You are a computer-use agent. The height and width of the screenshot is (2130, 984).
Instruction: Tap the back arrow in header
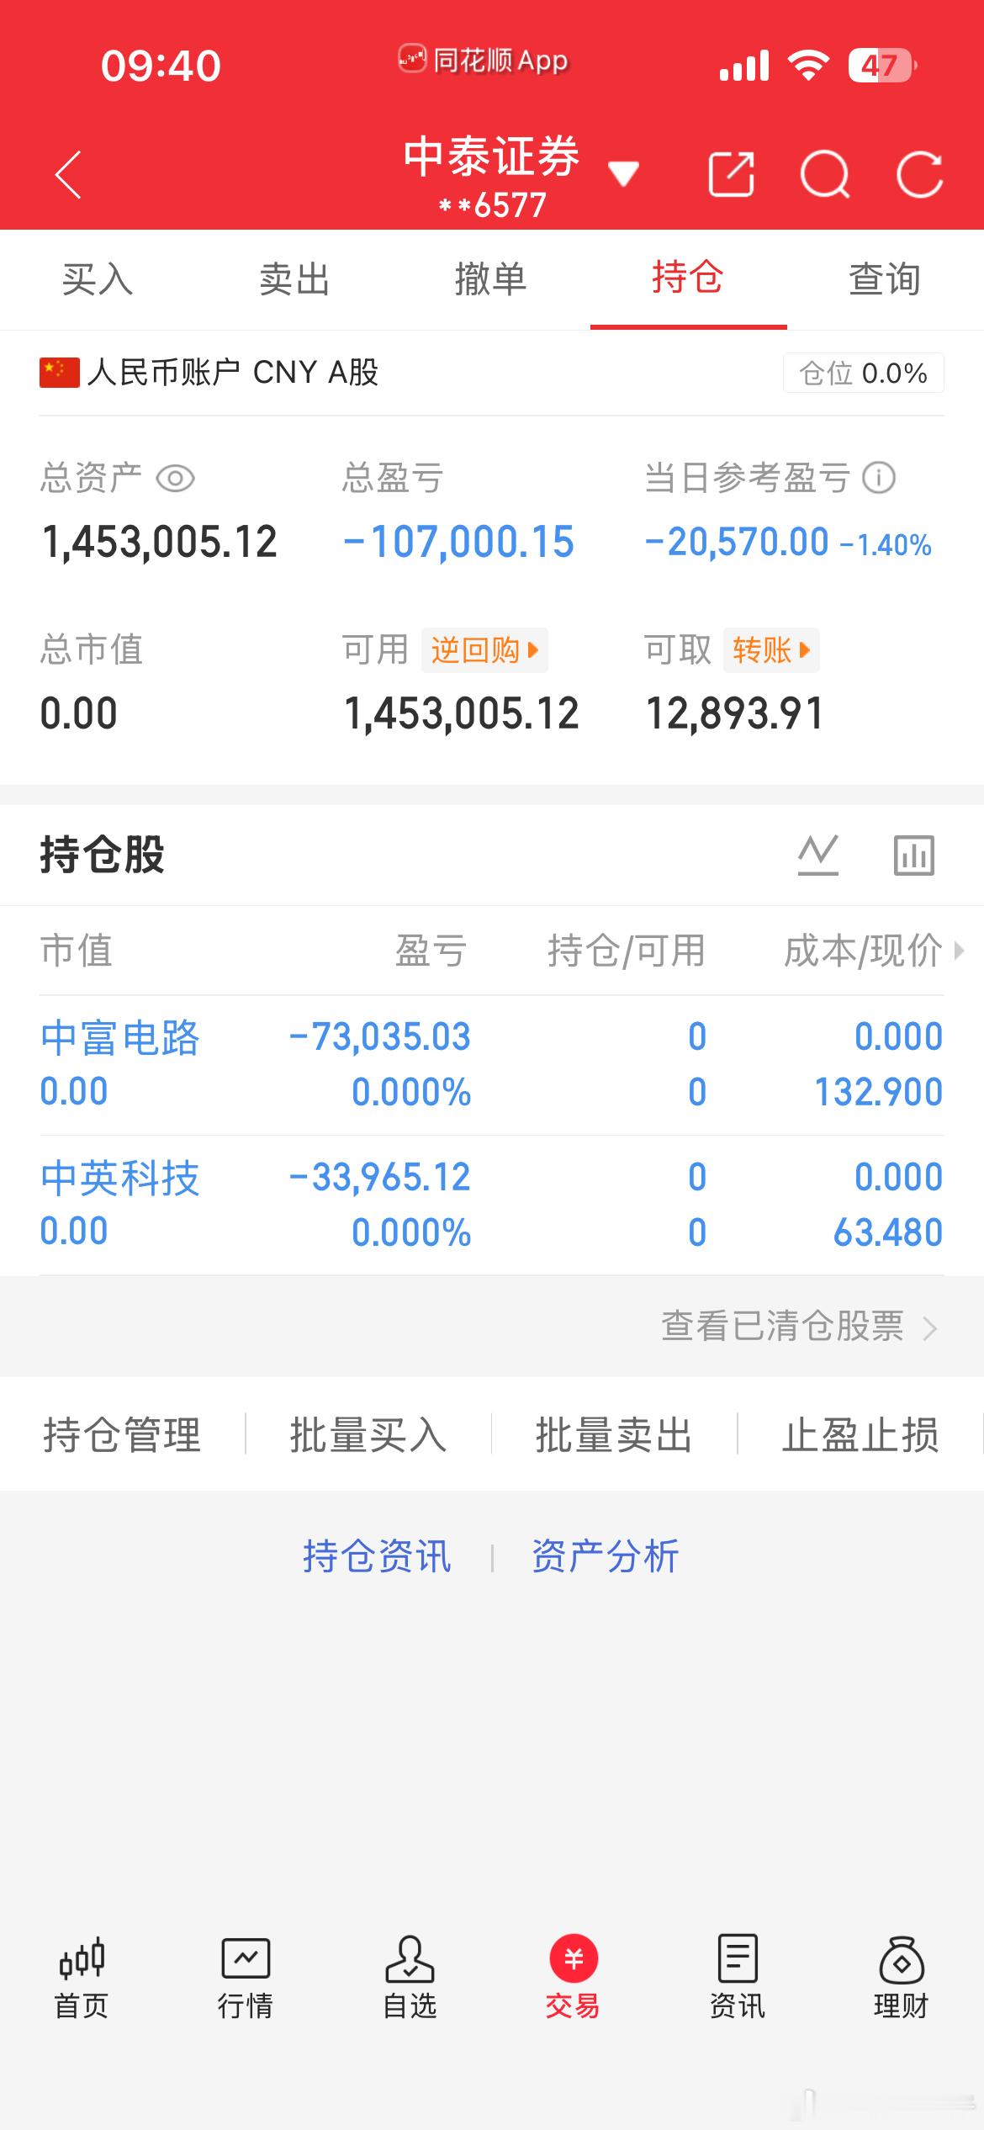click(x=68, y=175)
